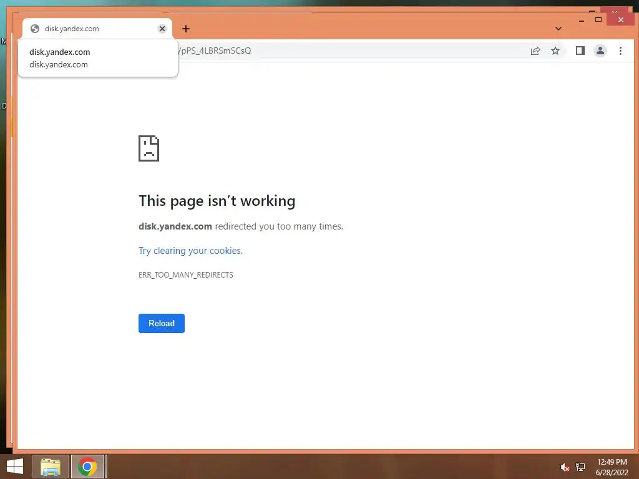Screen dimensions: 639x479
Task: Open a new tab with plus button
Action: click(x=186, y=29)
